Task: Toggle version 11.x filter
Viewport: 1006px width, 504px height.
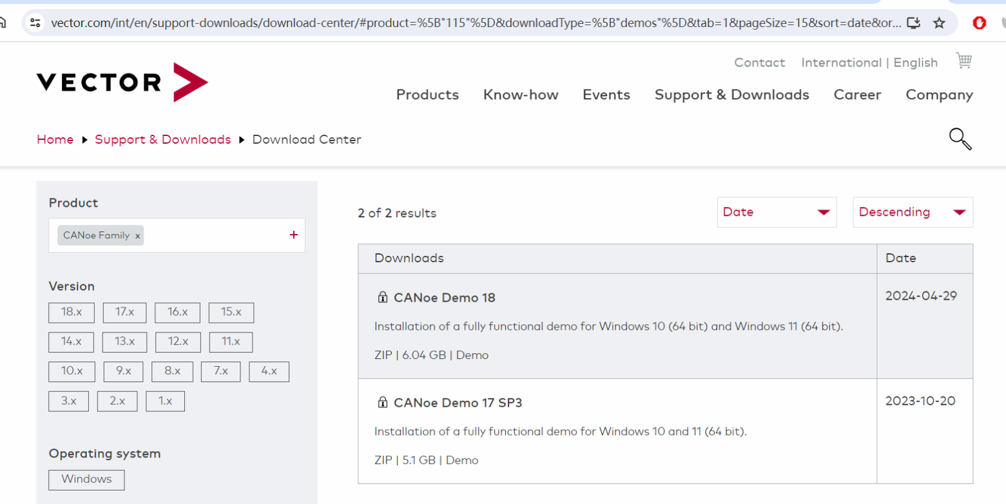Action: click(x=231, y=342)
